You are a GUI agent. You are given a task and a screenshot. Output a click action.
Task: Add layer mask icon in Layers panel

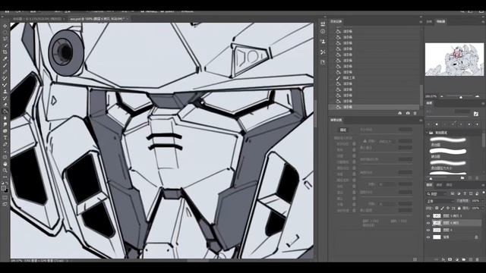click(450, 259)
